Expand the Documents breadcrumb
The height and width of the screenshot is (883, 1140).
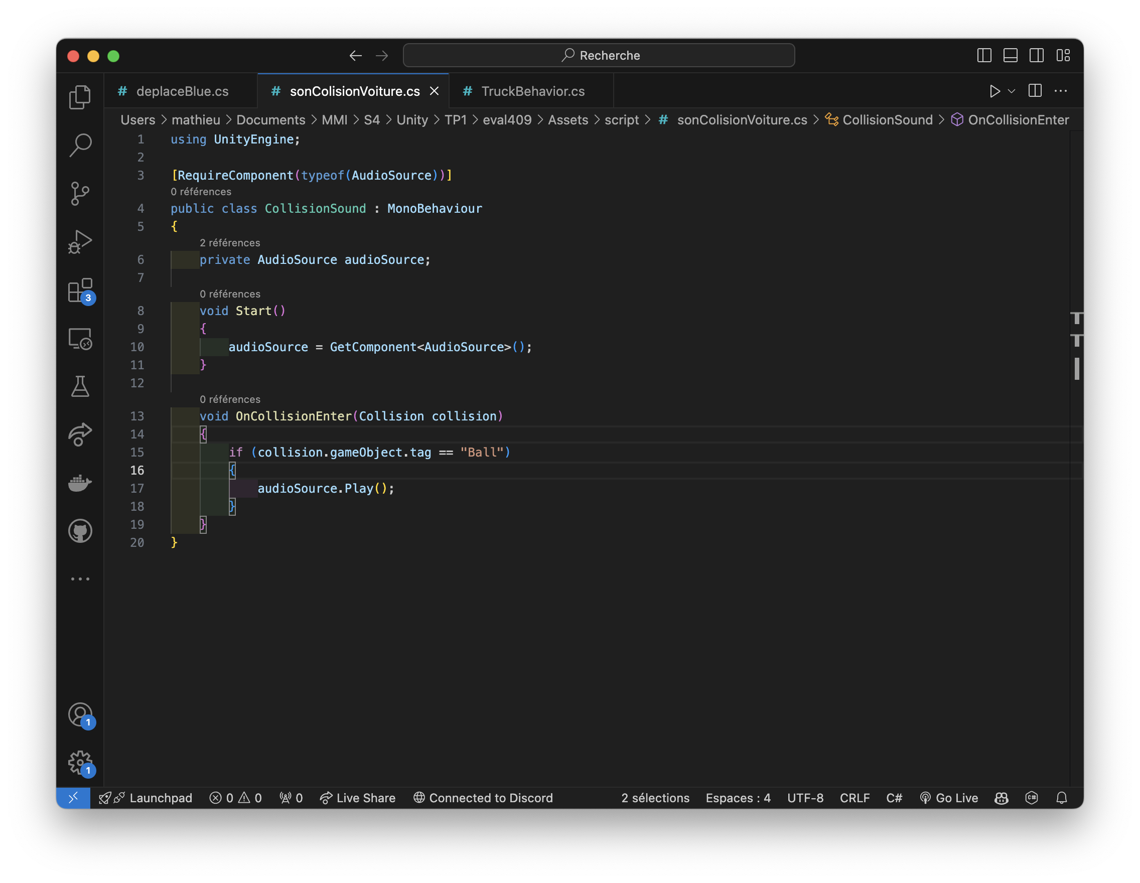click(x=270, y=120)
